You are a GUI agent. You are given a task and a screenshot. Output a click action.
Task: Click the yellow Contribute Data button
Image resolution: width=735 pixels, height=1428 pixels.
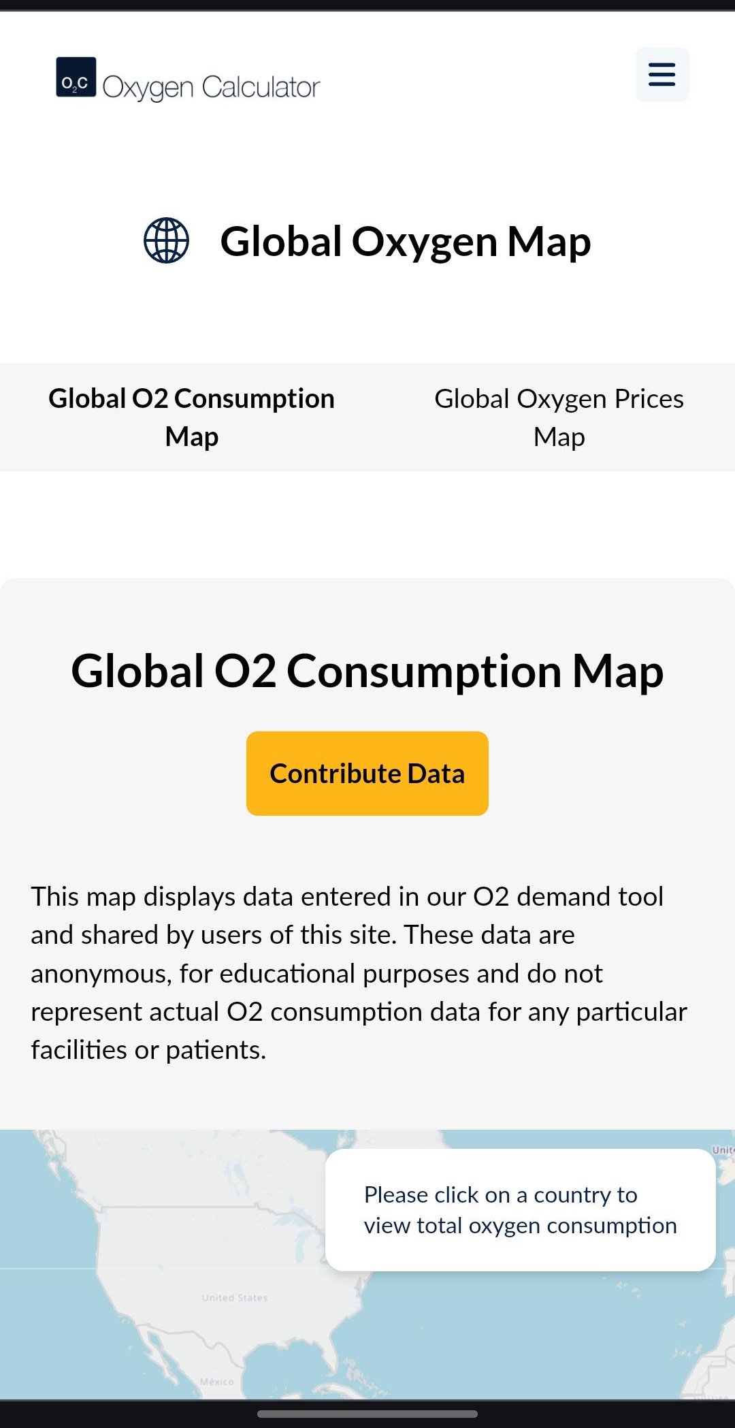367,773
